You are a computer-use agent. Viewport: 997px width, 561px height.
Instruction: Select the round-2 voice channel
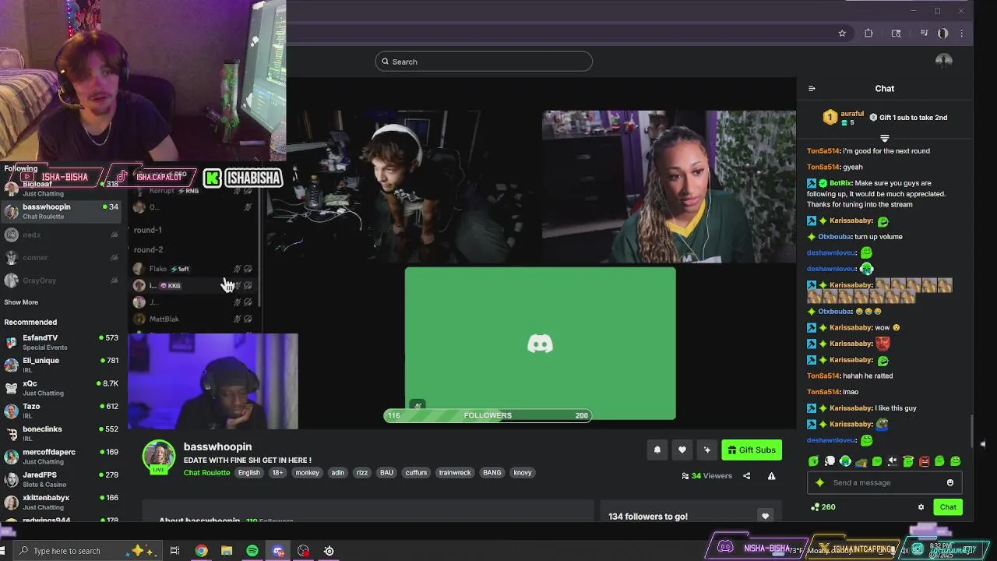click(148, 249)
